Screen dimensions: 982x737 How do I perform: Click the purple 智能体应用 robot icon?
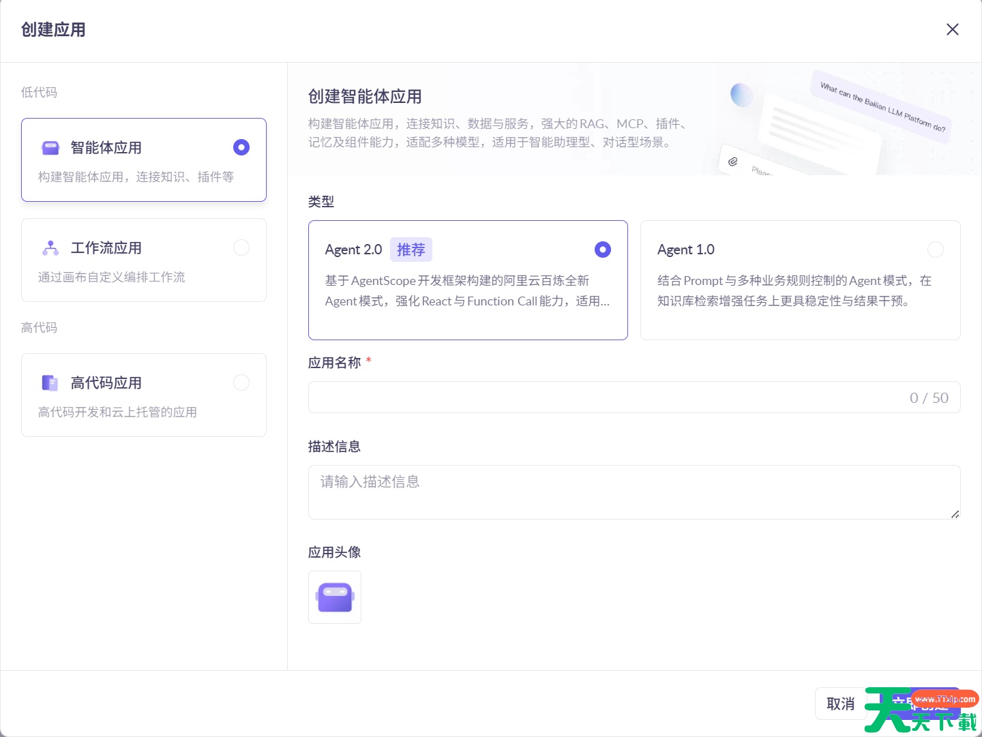50,148
